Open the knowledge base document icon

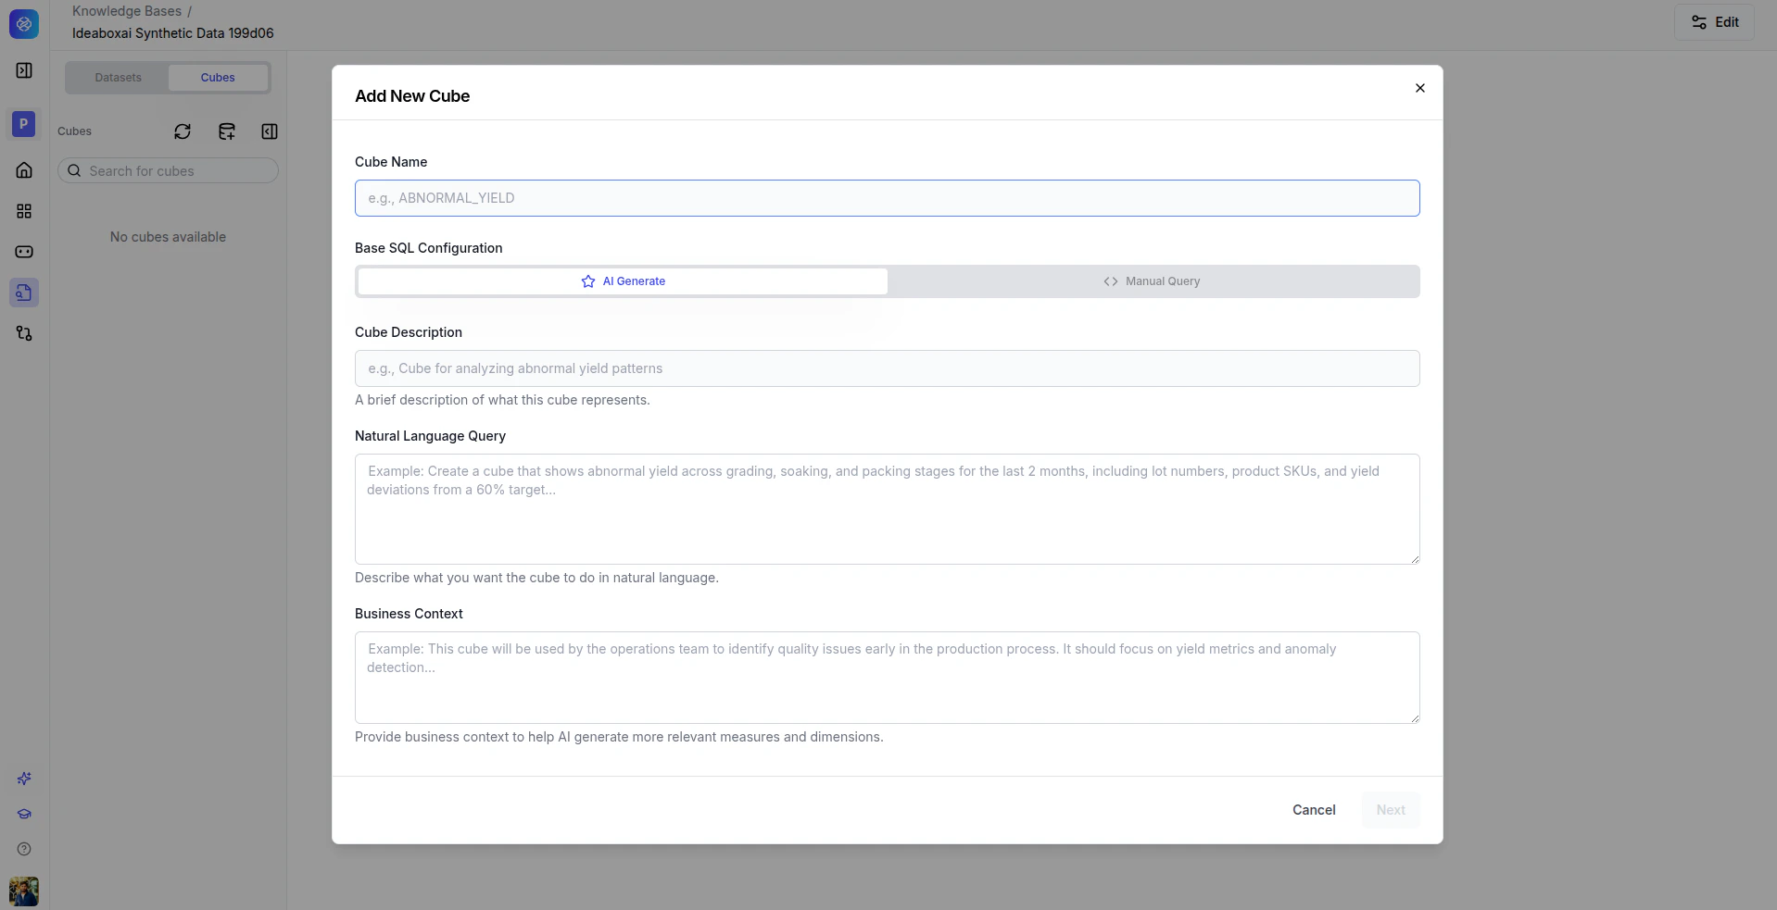[24, 293]
